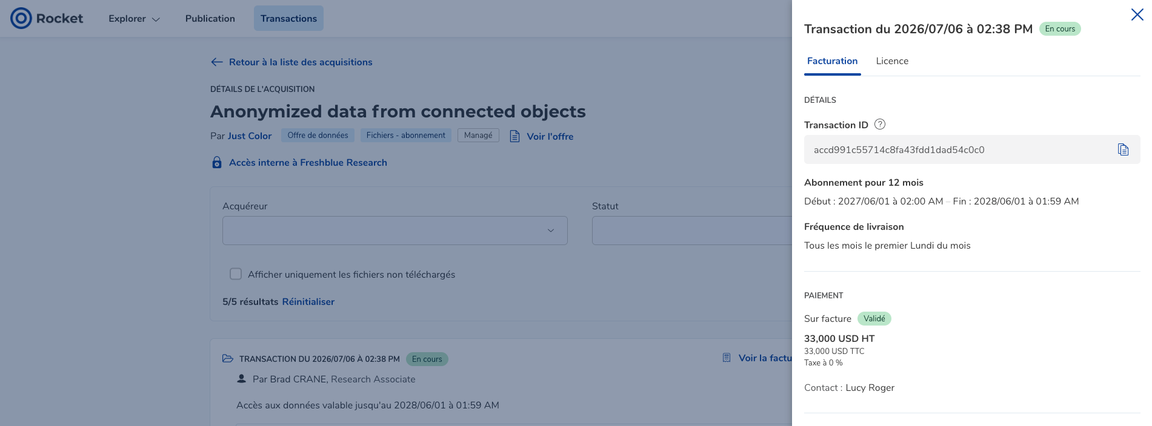This screenshot has width=1152, height=426.
Task: Select the Facturation tab
Action: click(833, 61)
